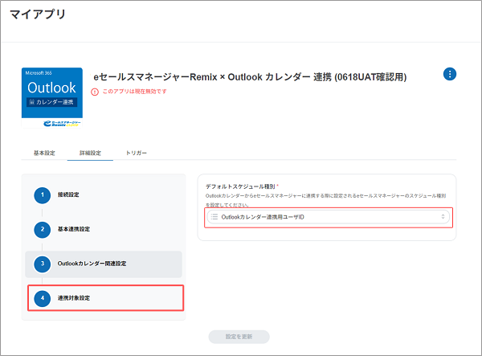Screen dimensions: 482x356
Task: Click the Outlook カレンダー連携 app thumbnail
Action: [x=53, y=97]
